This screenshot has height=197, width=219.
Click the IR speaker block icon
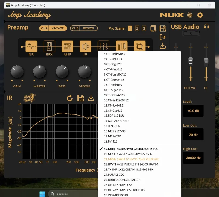click(85, 46)
